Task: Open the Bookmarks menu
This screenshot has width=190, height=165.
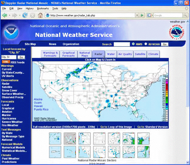Action: pyautogui.click(x=43, y=9)
